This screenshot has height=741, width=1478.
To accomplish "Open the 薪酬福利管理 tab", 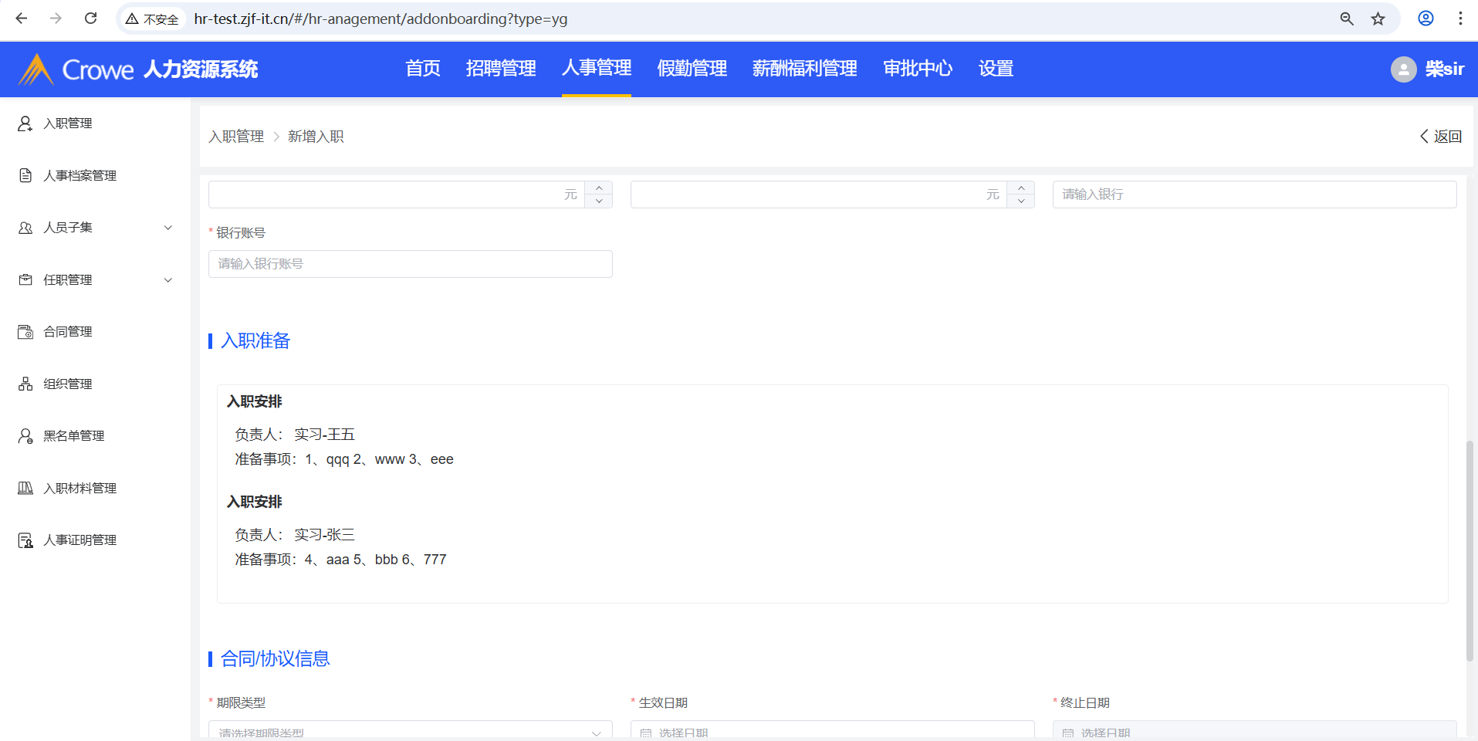I will tap(805, 69).
